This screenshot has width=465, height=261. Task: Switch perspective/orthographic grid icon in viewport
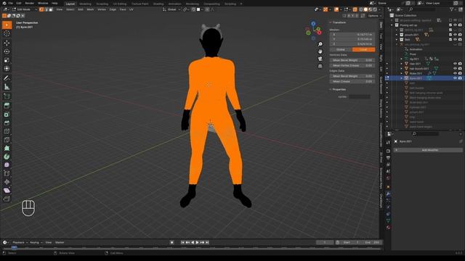[320, 66]
